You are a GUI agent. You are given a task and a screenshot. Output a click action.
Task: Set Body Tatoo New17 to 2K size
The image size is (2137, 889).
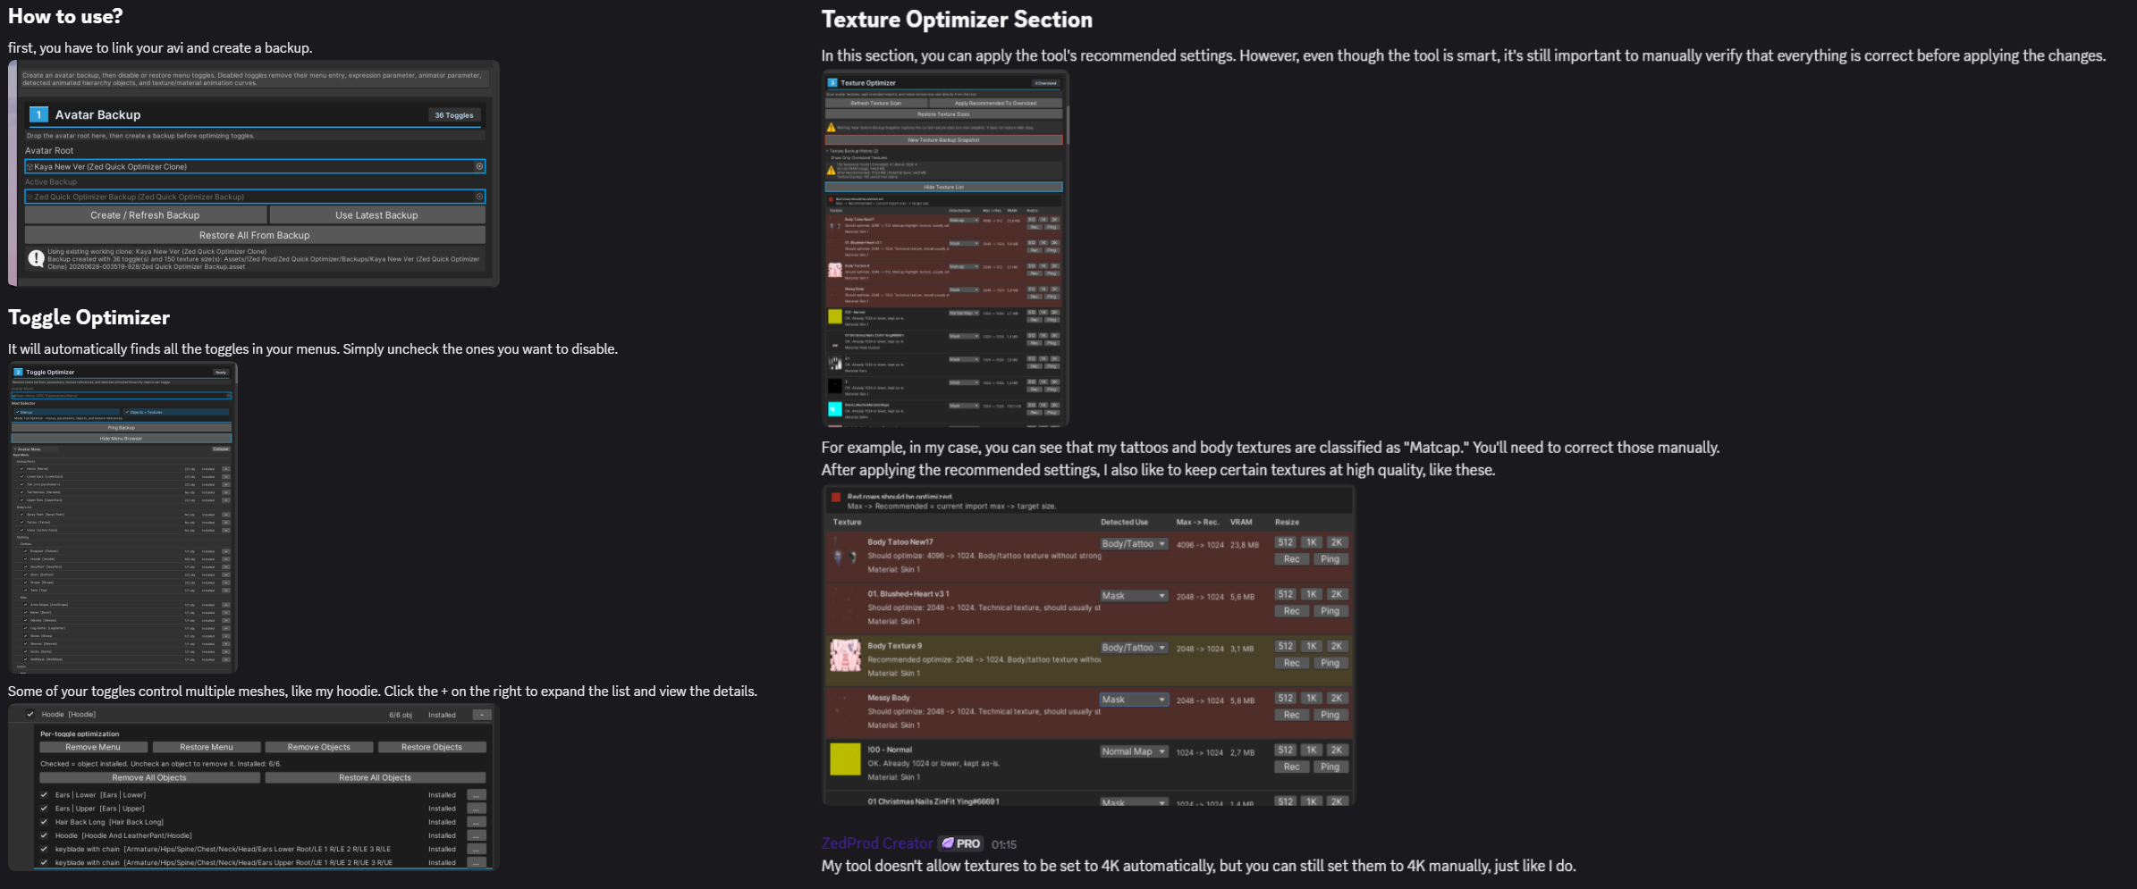(1337, 542)
